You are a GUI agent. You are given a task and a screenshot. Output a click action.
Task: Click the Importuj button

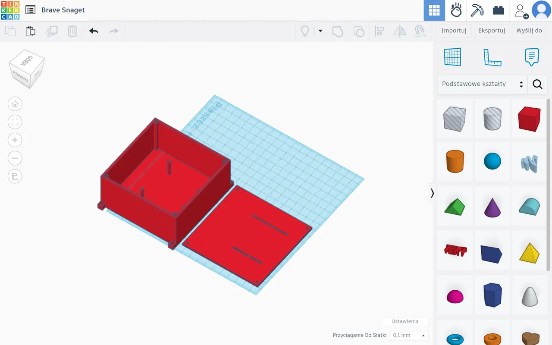pyautogui.click(x=453, y=30)
